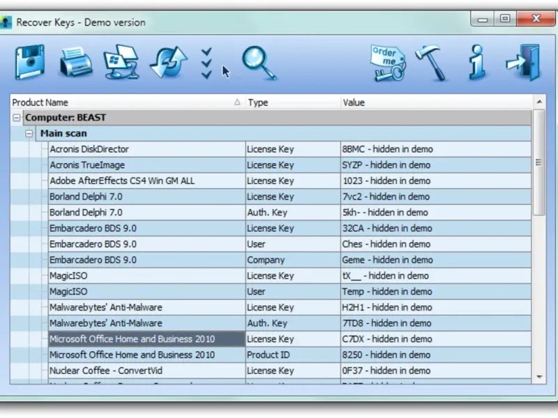Click the value '5kh- - hidden in demo'
The height and width of the screenshot is (418, 558).
click(x=385, y=212)
